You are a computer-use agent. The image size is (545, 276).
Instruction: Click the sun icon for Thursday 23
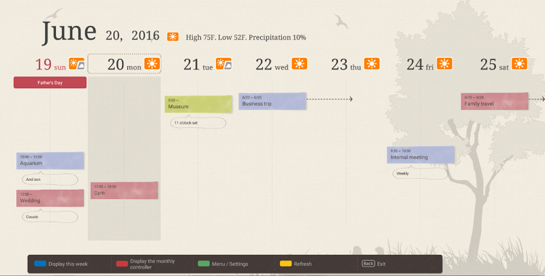[x=371, y=65]
